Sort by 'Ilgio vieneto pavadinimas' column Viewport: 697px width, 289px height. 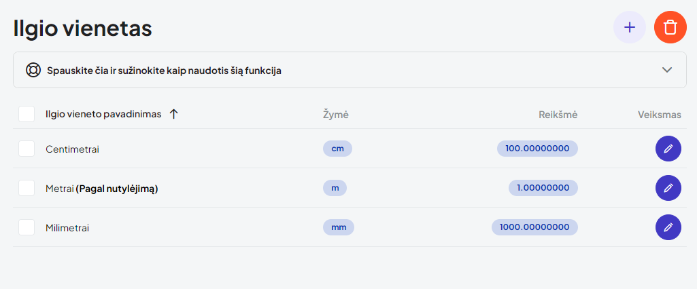tap(103, 114)
